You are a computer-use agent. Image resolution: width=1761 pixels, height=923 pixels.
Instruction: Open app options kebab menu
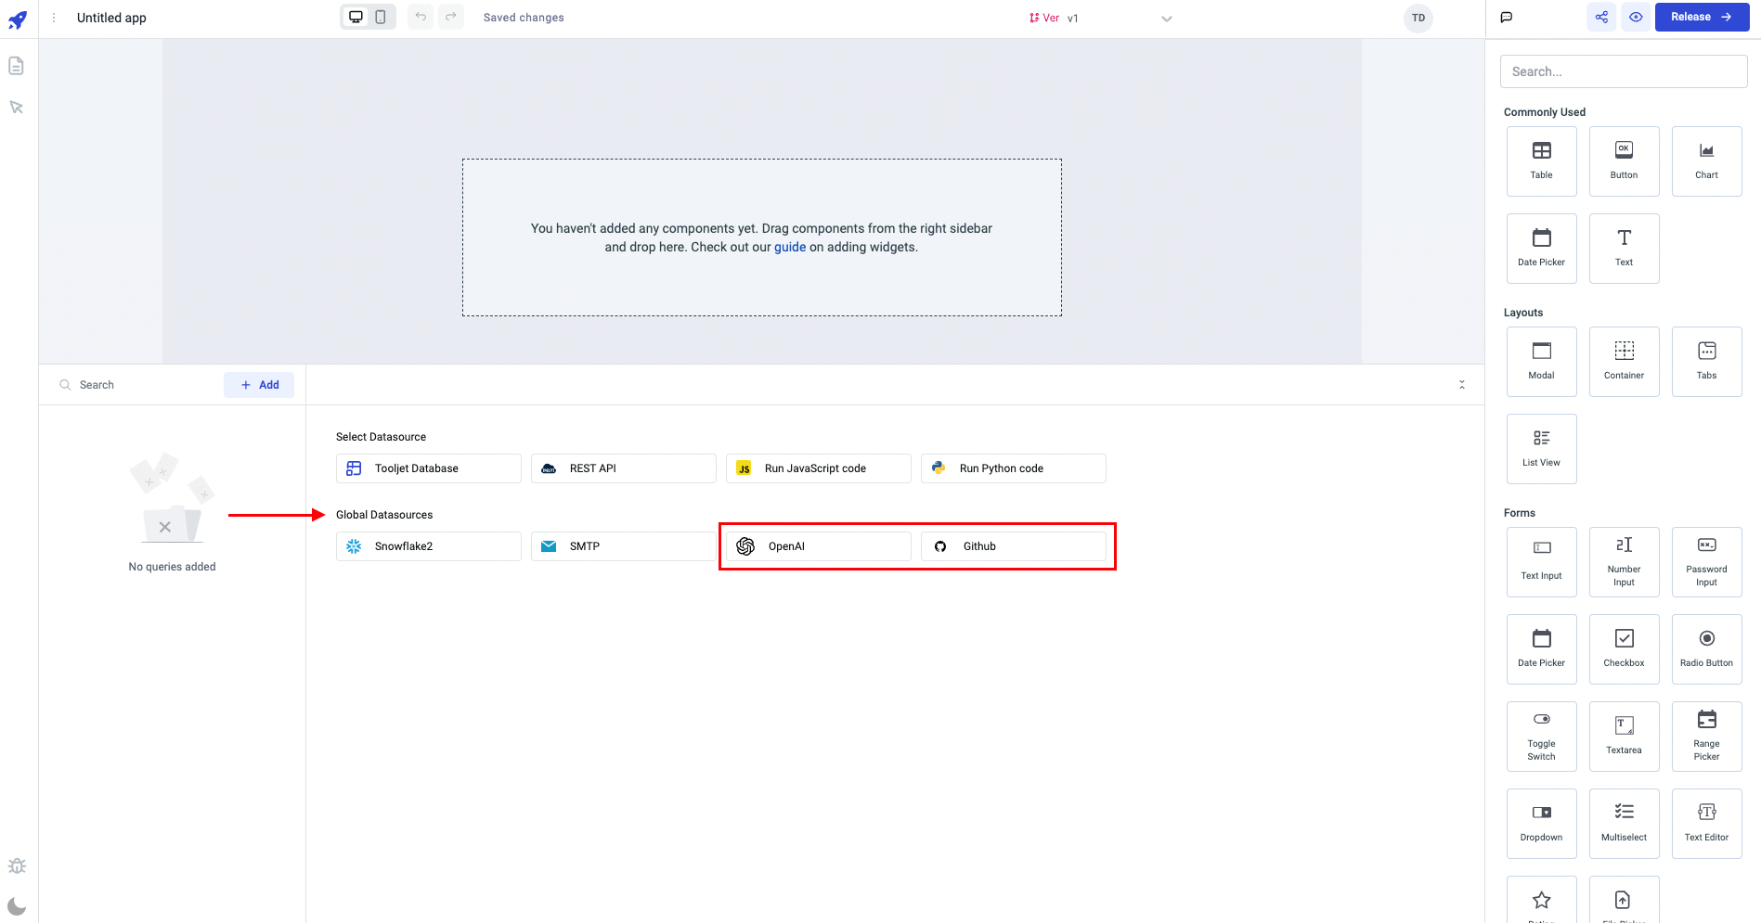(x=54, y=18)
